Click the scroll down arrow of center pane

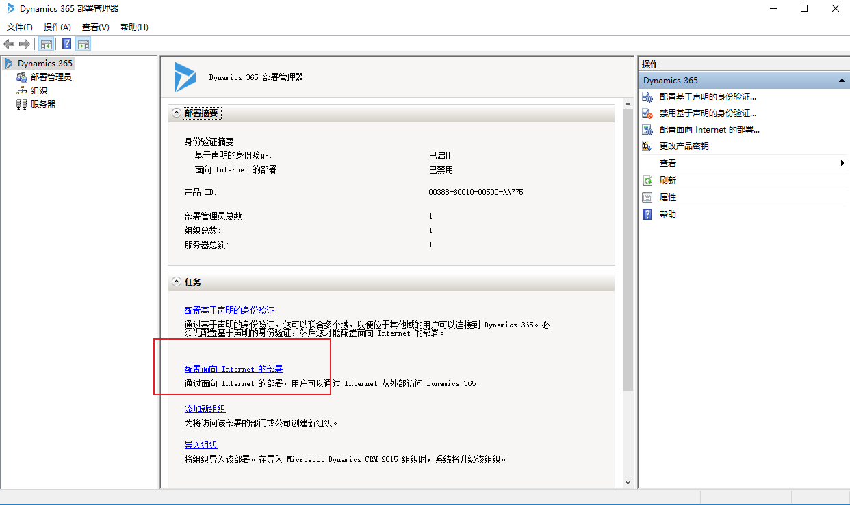tap(628, 482)
